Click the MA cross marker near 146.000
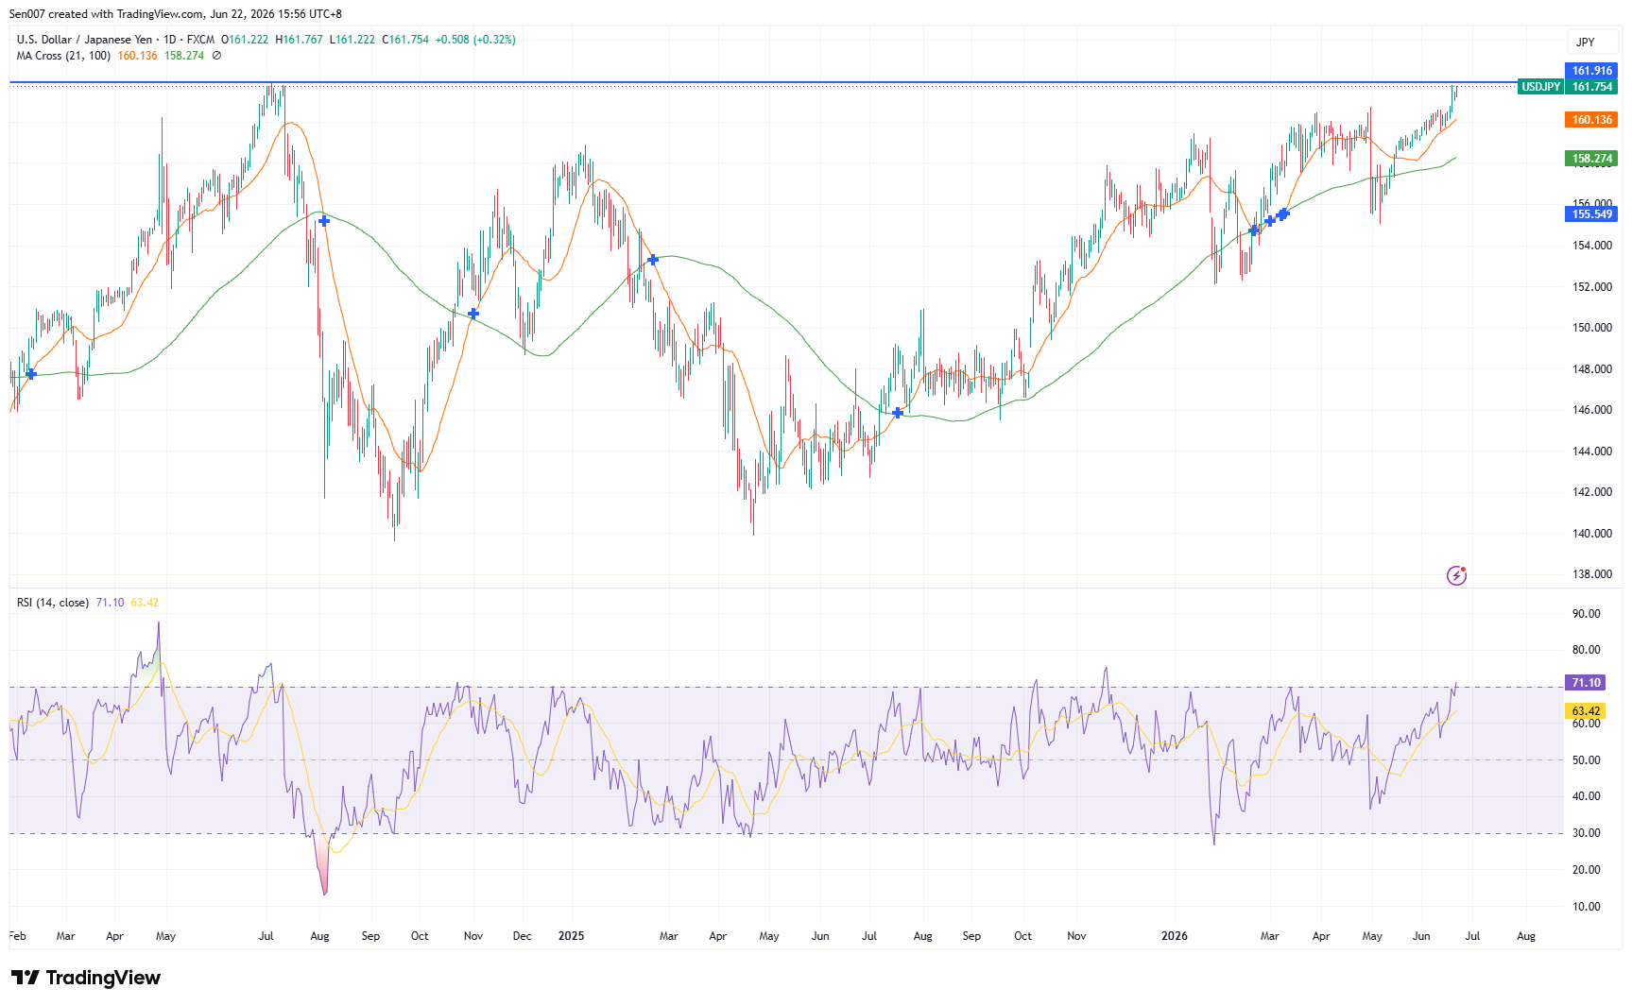The height and width of the screenshot is (1006, 1632). (898, 413)
